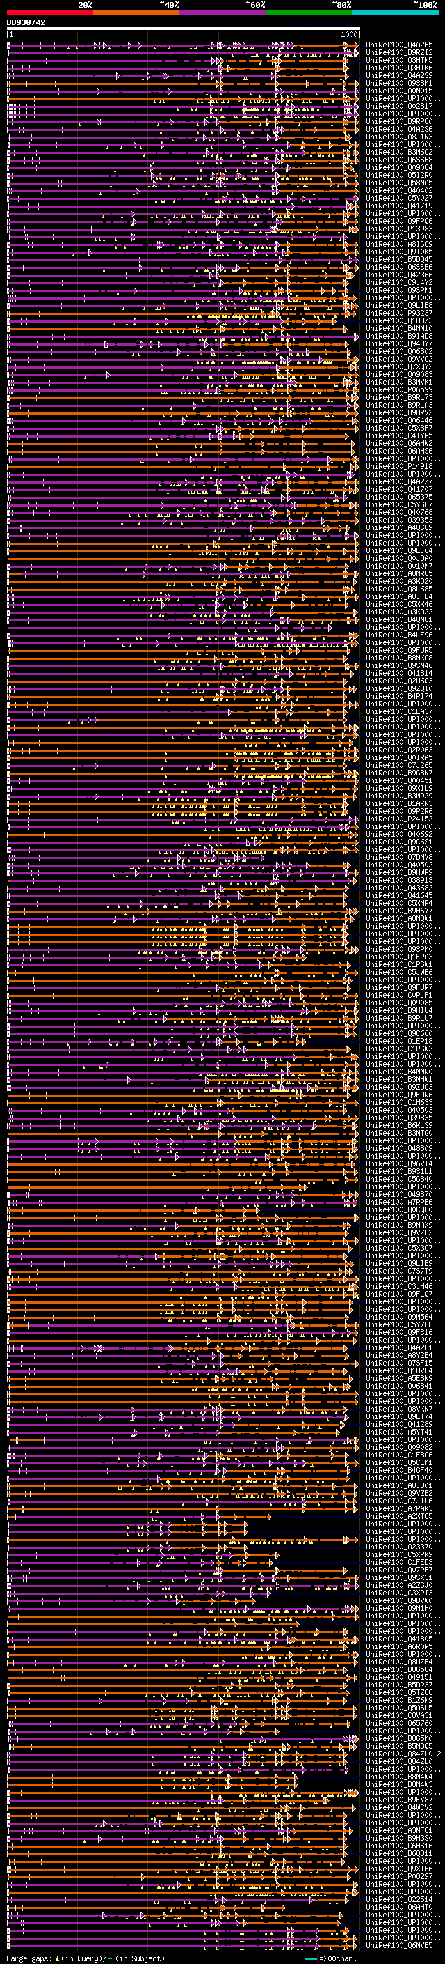This screenshot has height=1964, width=445.
Task: Select the UniRef100_C9J4Y2 label
Action: tap(399, 283)
